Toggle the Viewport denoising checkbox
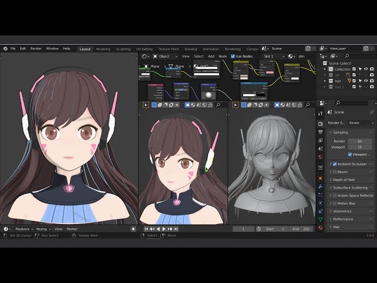The image size is (377, 283). tap(350, 154)
